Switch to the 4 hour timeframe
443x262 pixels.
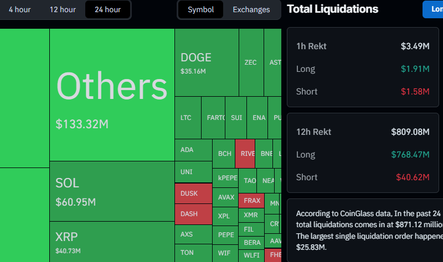point(19,9)
